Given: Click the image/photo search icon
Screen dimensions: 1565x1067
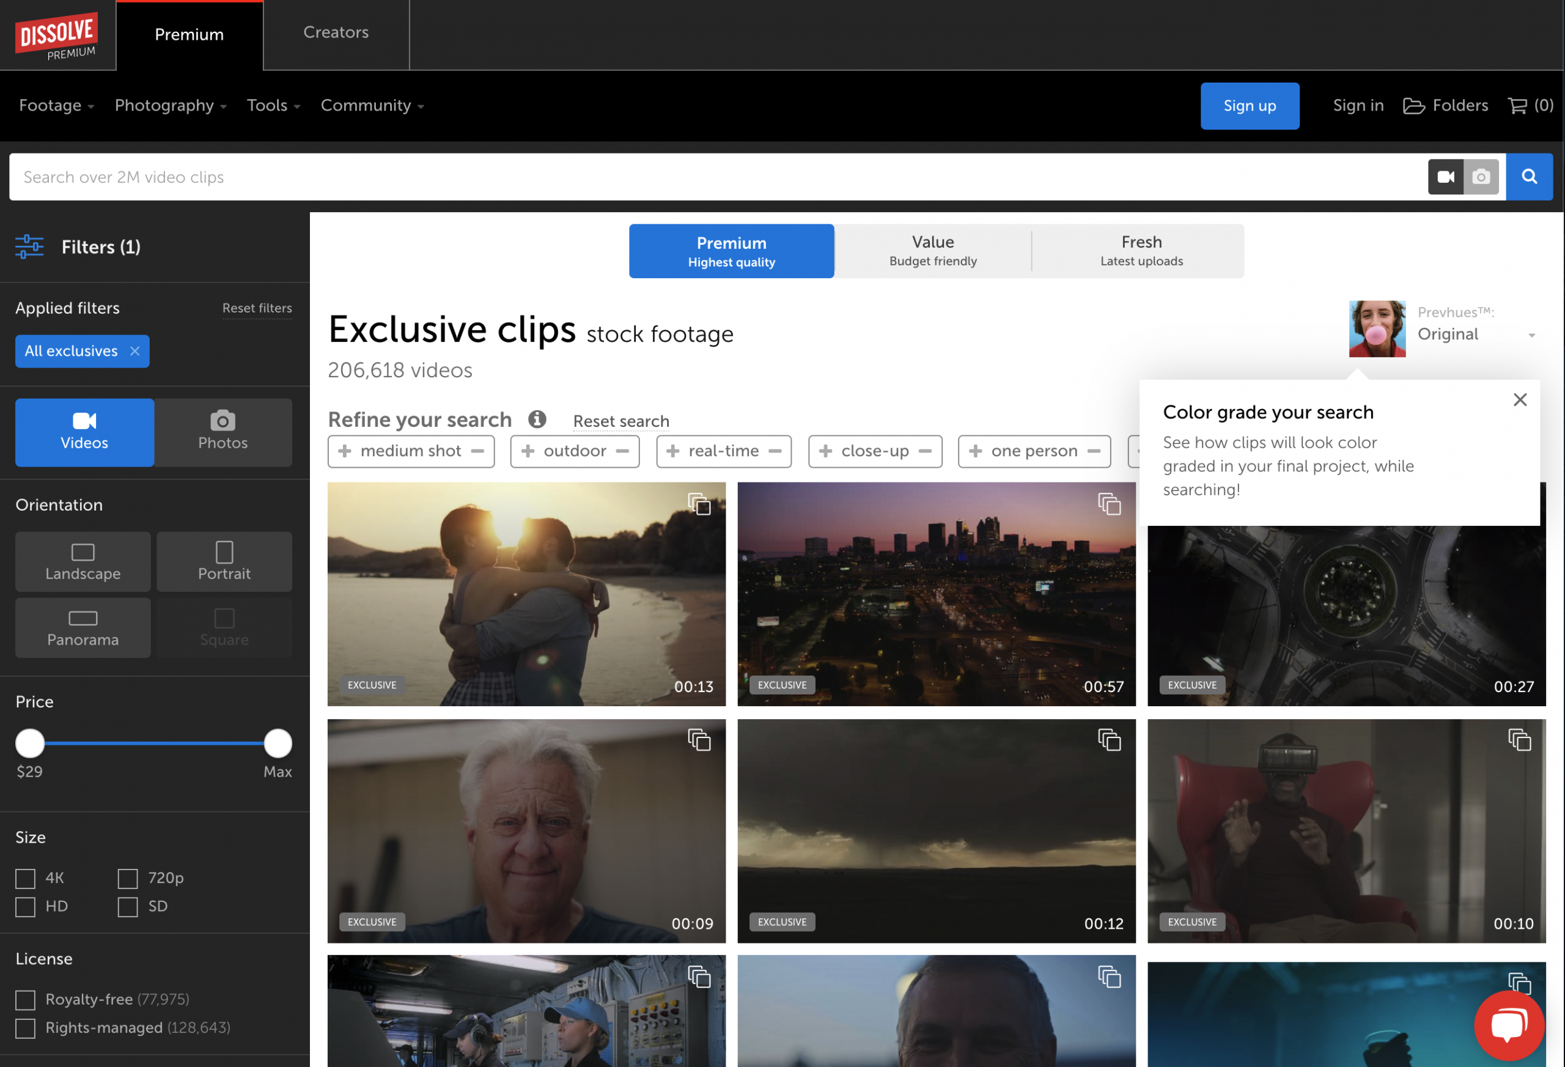Looking at the screenshot, I should pos(1481,177).
